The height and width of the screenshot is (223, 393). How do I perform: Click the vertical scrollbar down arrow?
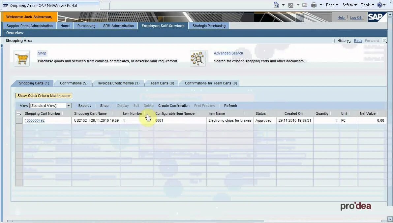[390, 219]
